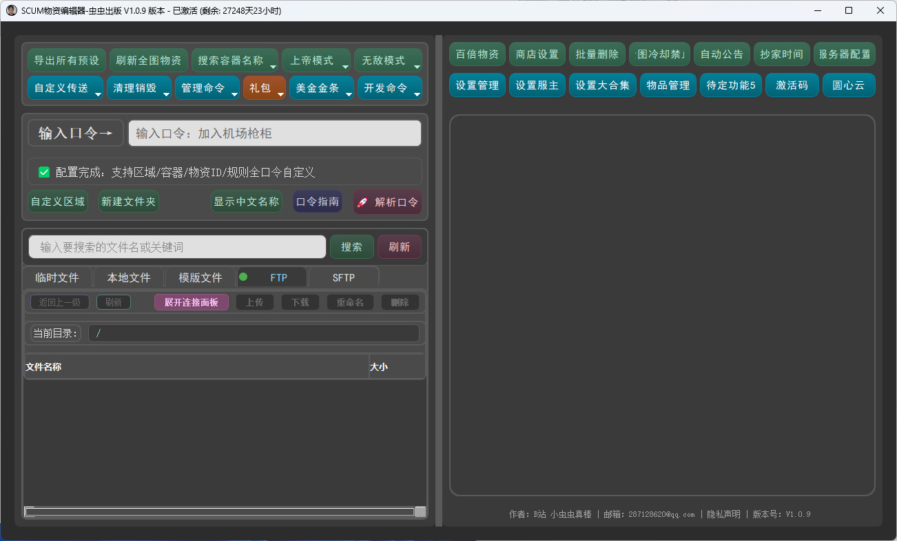Viewport: 897px width, 541px height.
Task: Open the orange 礼包 dropdown
Action: click(x=265, y=88)
